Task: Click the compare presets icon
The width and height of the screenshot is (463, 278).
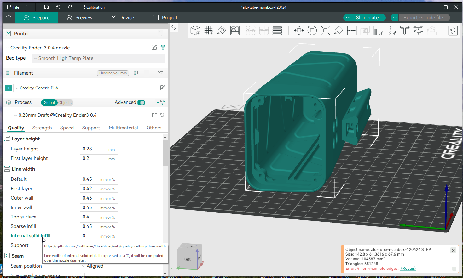Action: [163, 102]
